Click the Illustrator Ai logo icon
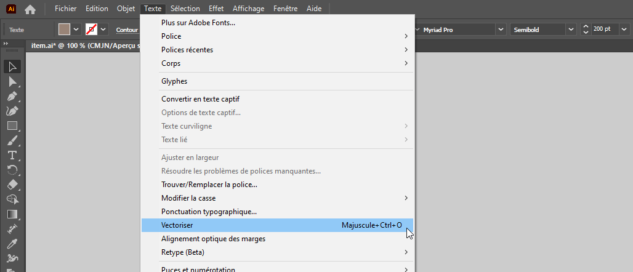 point(12,9)
